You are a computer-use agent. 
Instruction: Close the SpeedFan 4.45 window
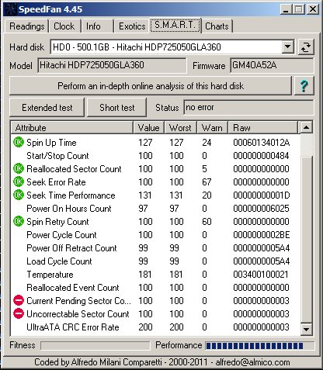coord(313,9)
